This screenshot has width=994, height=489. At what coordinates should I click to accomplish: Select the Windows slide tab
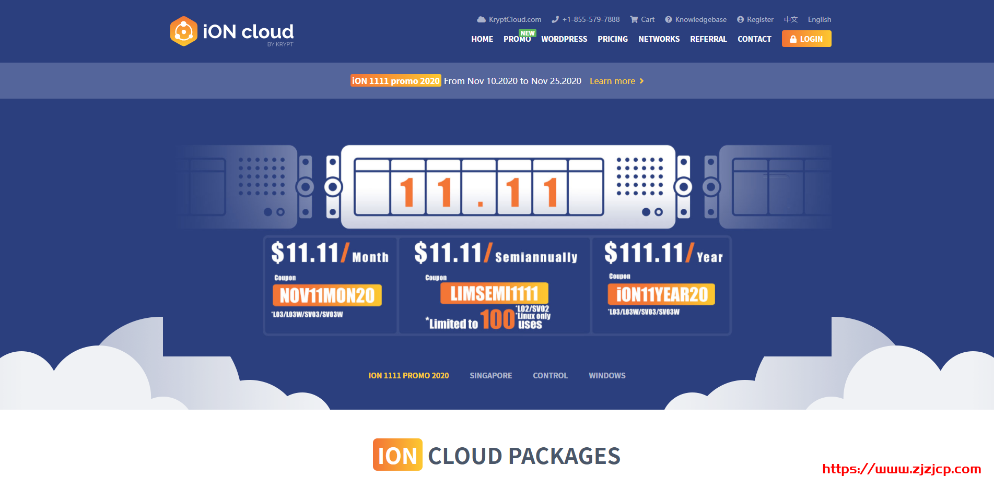[606, 376]
